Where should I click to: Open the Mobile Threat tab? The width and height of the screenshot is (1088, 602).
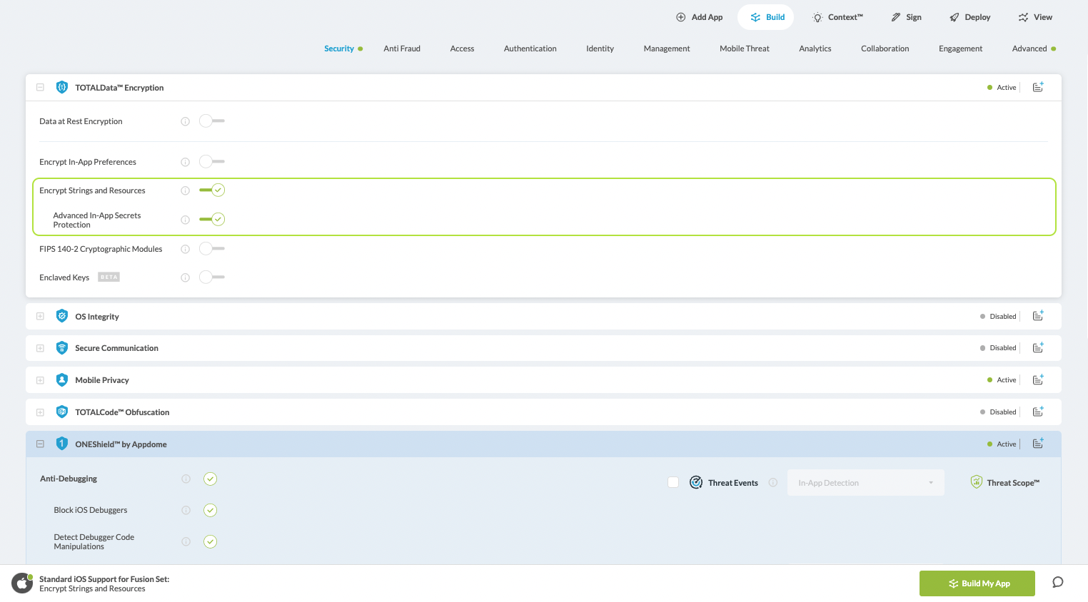click(x=744, y=49)
